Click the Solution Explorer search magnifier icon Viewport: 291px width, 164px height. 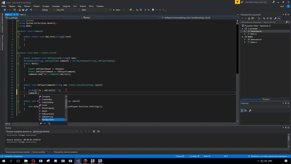click(286, 22)
